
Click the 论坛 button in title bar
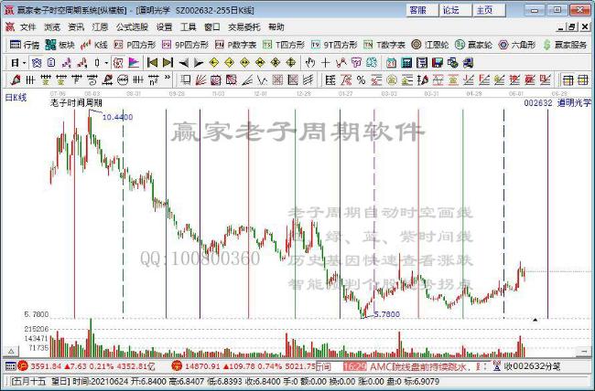pos(455,10)
